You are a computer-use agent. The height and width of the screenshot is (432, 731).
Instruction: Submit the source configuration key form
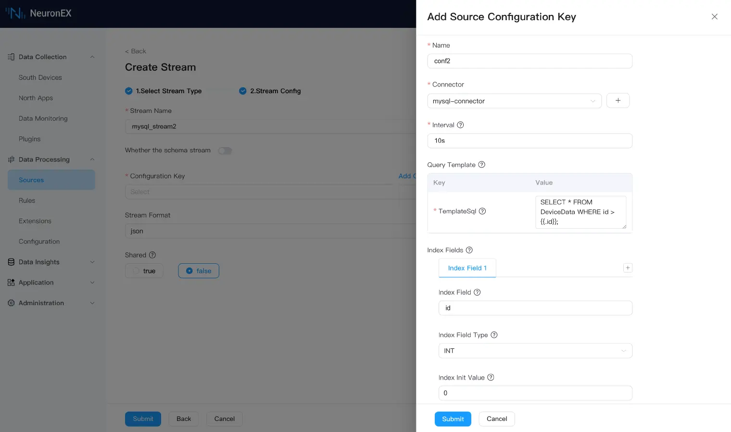point(453,419)
